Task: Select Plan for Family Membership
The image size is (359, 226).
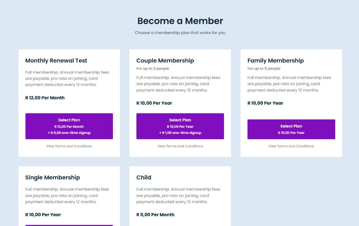Action: tap(291, 129)
